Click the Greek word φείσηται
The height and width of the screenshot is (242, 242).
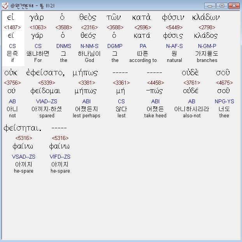point(23,128)
